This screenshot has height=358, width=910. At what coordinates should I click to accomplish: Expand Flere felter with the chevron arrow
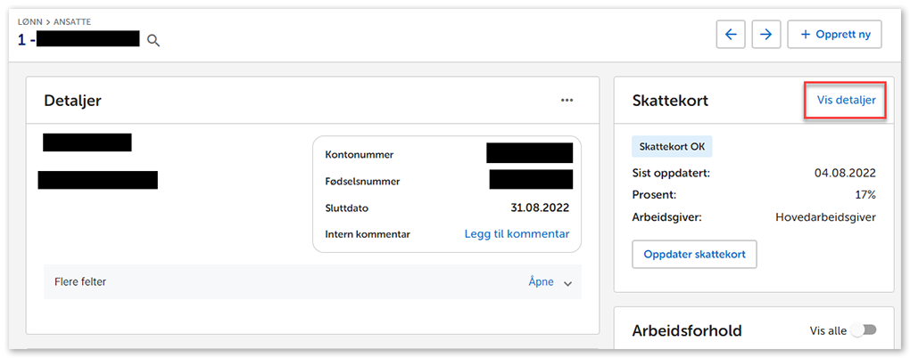click(567, 282)
